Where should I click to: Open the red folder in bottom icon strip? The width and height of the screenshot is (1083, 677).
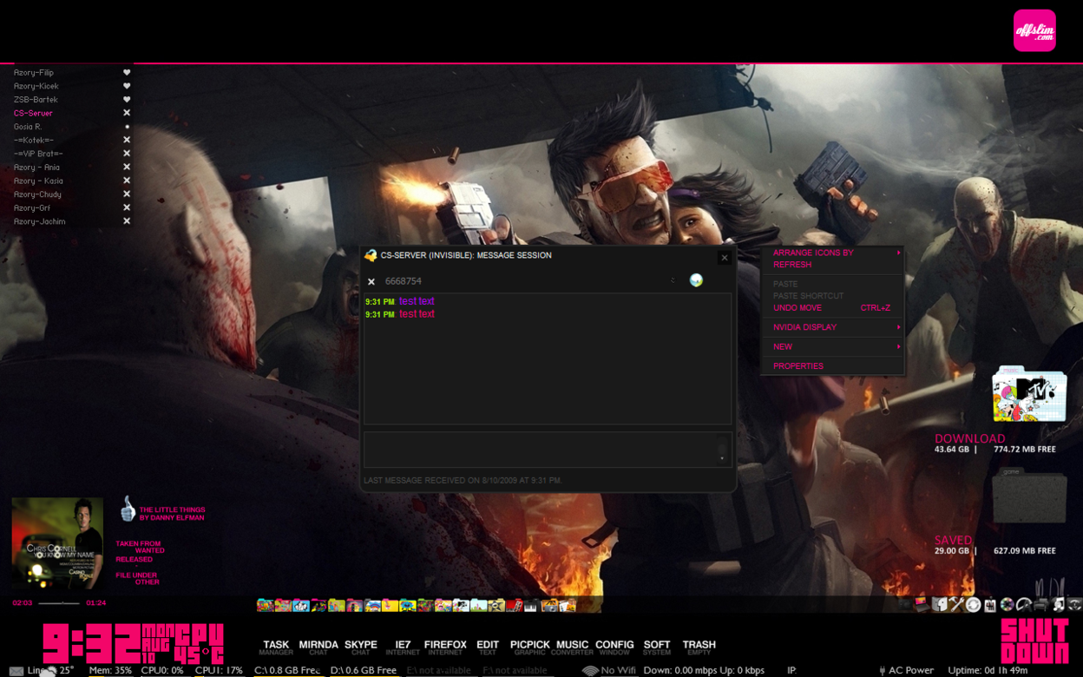[514, 606]
